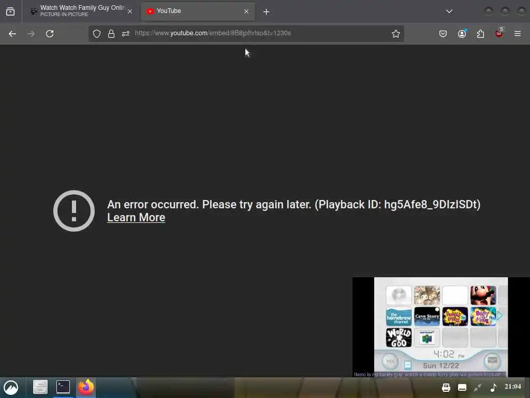Open Firefox account menu
Viewport: 530px width, 398px height.
coord(462,34)
